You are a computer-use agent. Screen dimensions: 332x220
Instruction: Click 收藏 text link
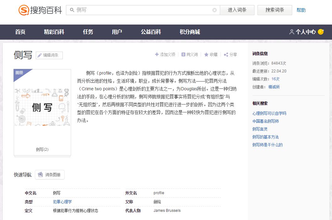[x=214, y=54]
